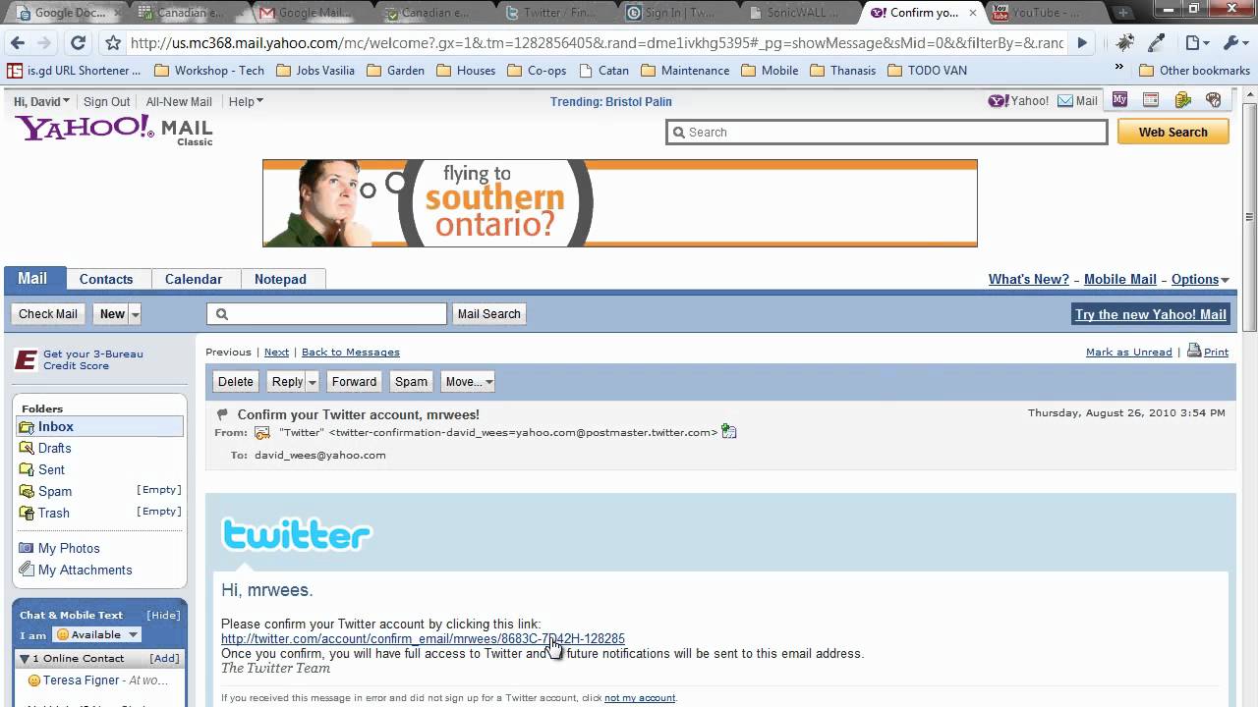Empty the Trash folder
The width and height of the screenshot is (1258, 707).
tap(159, 512)
